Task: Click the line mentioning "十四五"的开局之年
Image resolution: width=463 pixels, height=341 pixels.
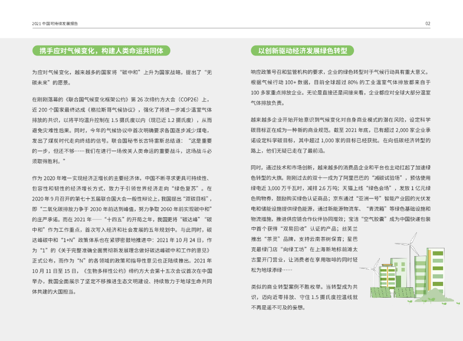Action: 122,220
